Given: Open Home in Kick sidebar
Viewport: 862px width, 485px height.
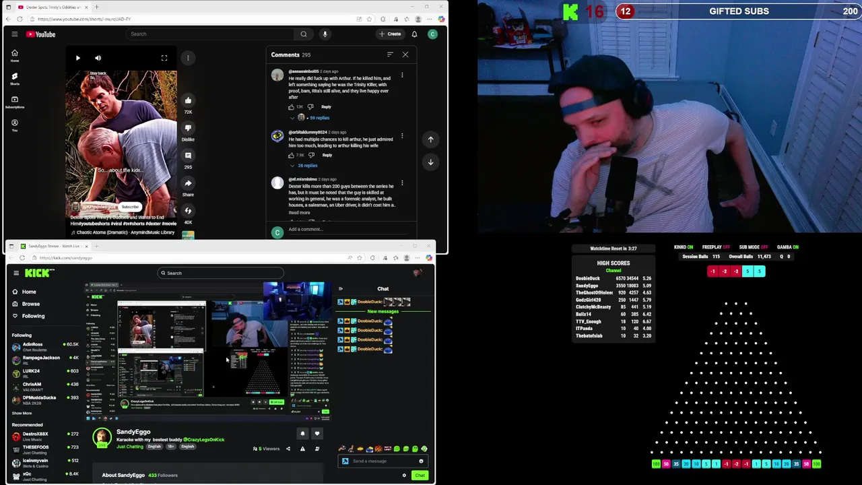Looking at the screenshot, I should click(29, 292).
